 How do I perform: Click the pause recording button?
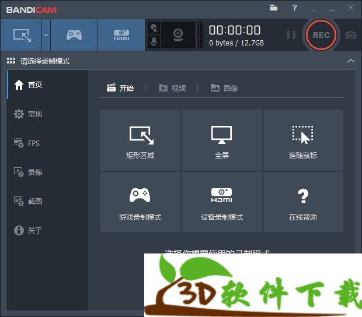(x=291, y=35)
